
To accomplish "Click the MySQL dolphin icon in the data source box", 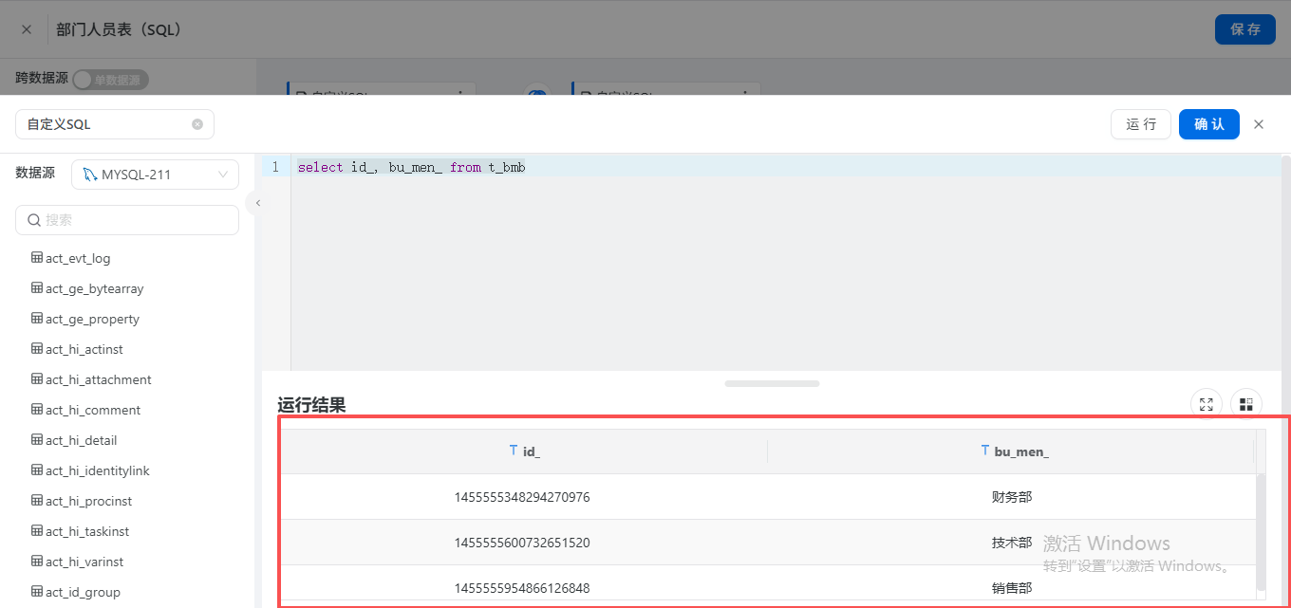I will tap(89, 175).
